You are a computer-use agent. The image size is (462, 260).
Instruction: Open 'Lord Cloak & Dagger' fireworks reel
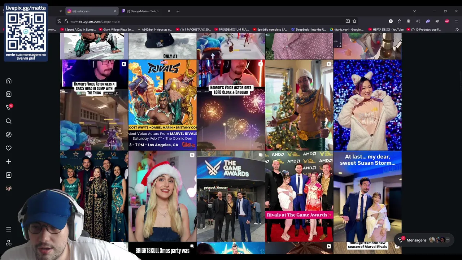click(x=231, y=105)
